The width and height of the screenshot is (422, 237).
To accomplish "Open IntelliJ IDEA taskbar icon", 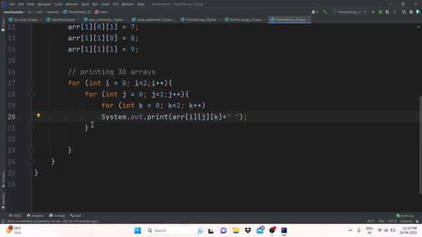I will (x=284, y=230).
